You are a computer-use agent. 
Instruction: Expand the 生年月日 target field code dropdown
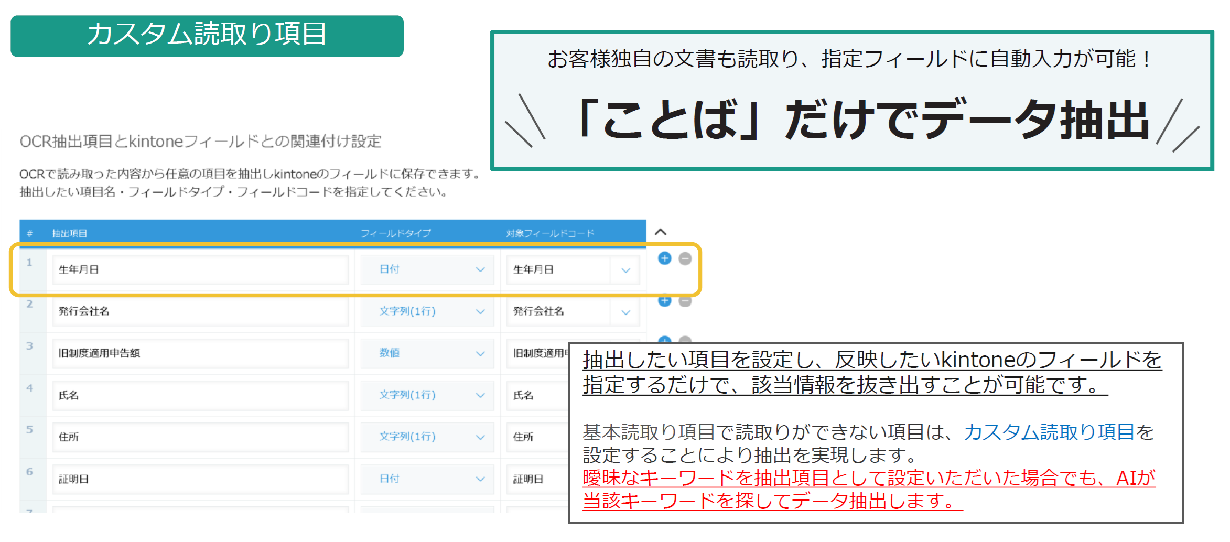625,270
